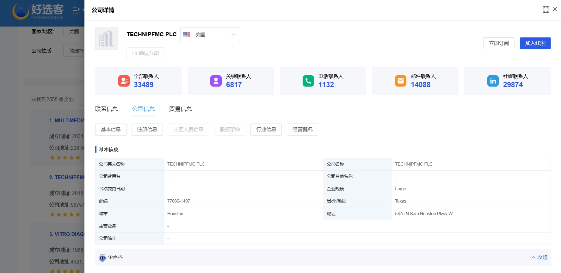
Task: Click the state value Texas
Action: pos(400,201)
